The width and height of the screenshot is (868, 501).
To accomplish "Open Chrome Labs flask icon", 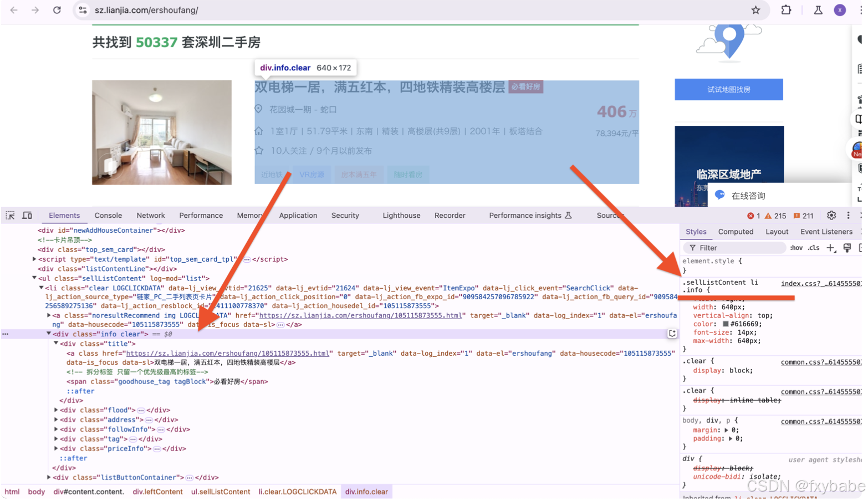I will (x=818, y=10).
